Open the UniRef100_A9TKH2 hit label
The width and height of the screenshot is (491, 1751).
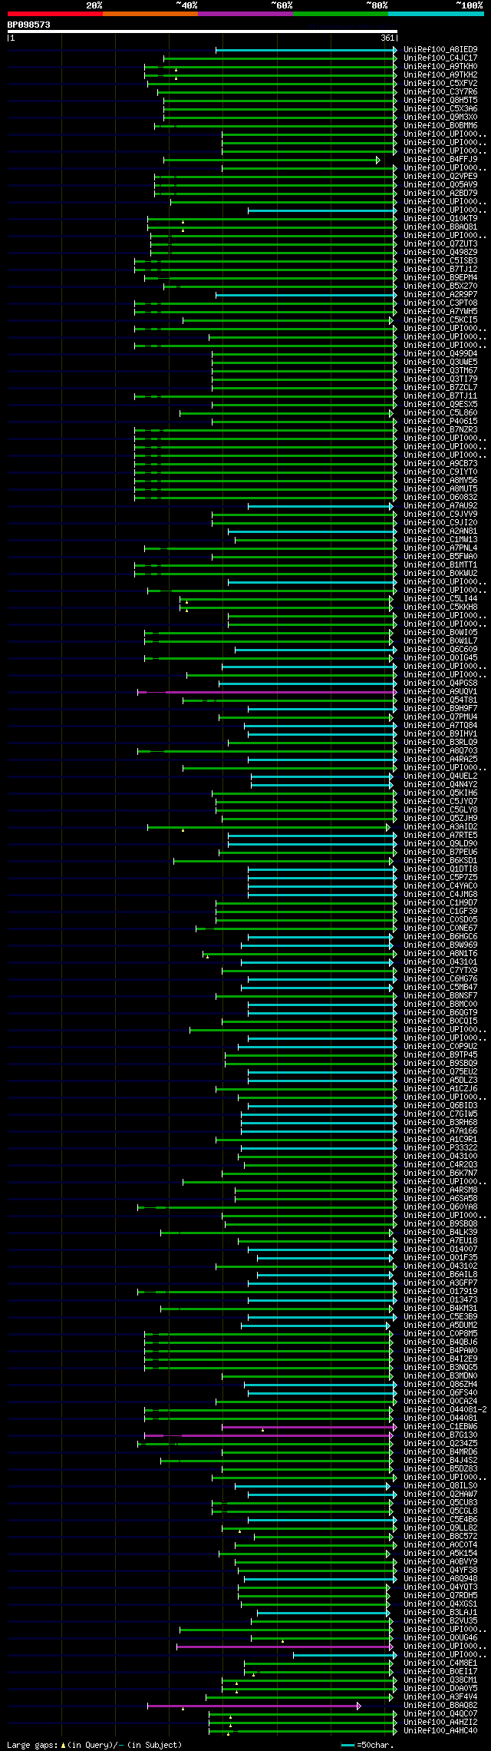440,75
